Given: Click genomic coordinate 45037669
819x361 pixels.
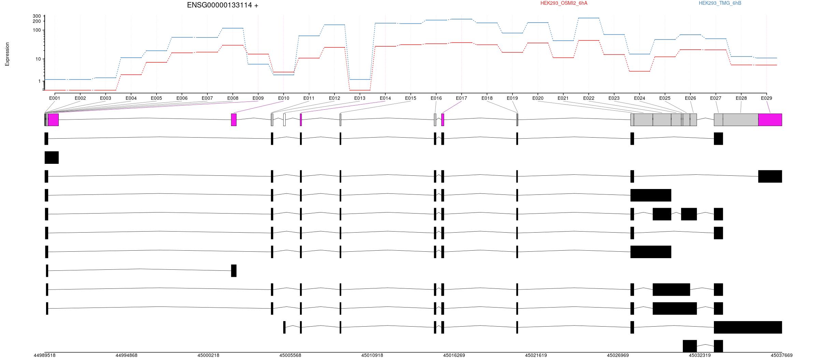Looking at the screenshot, I should click(x=782, y=355).
